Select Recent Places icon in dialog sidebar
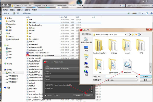Viewport: 153px width, 102px height. click(x=86, y=40)
